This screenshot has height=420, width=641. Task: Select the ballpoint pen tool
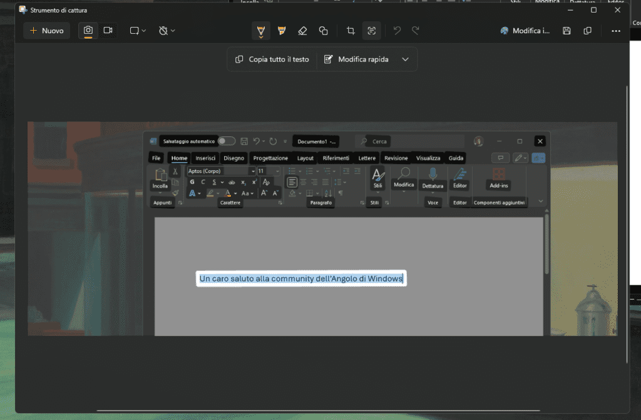tap(261, 31)
